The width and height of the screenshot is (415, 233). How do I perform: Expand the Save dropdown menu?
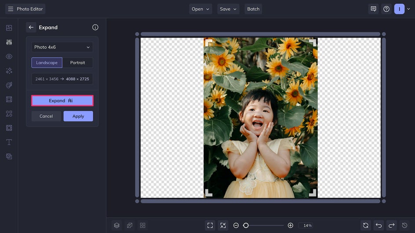pos(228,9)
